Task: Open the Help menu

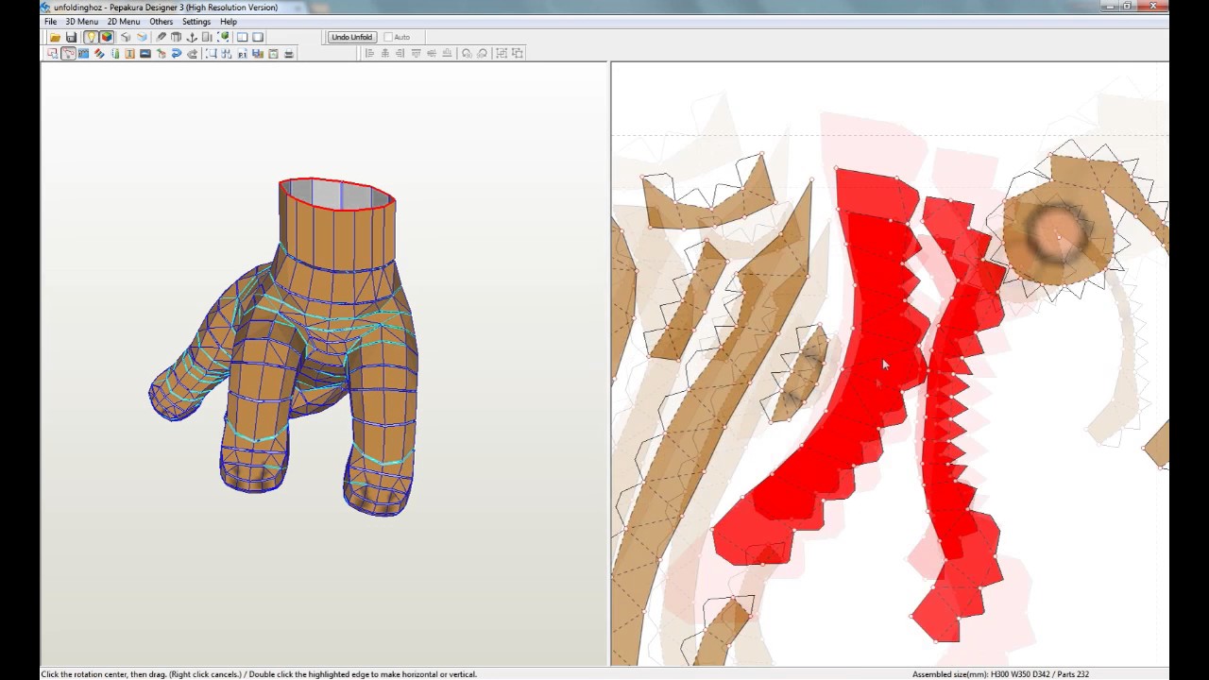Action: [x=229, y=22]
